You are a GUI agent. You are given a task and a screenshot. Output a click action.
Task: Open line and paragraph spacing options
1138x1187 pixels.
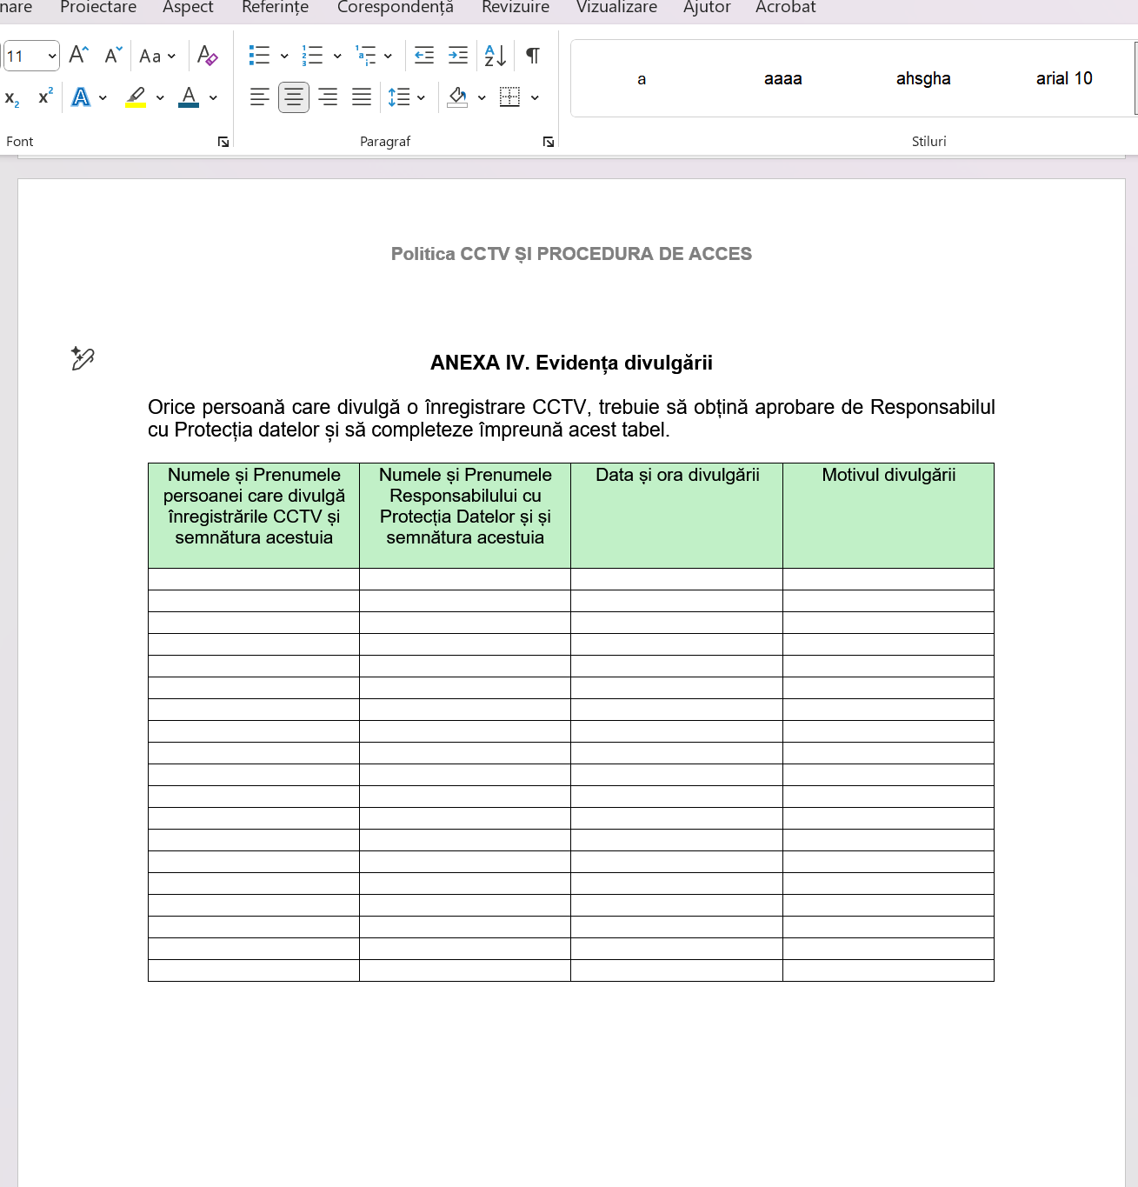pos(399,97)
